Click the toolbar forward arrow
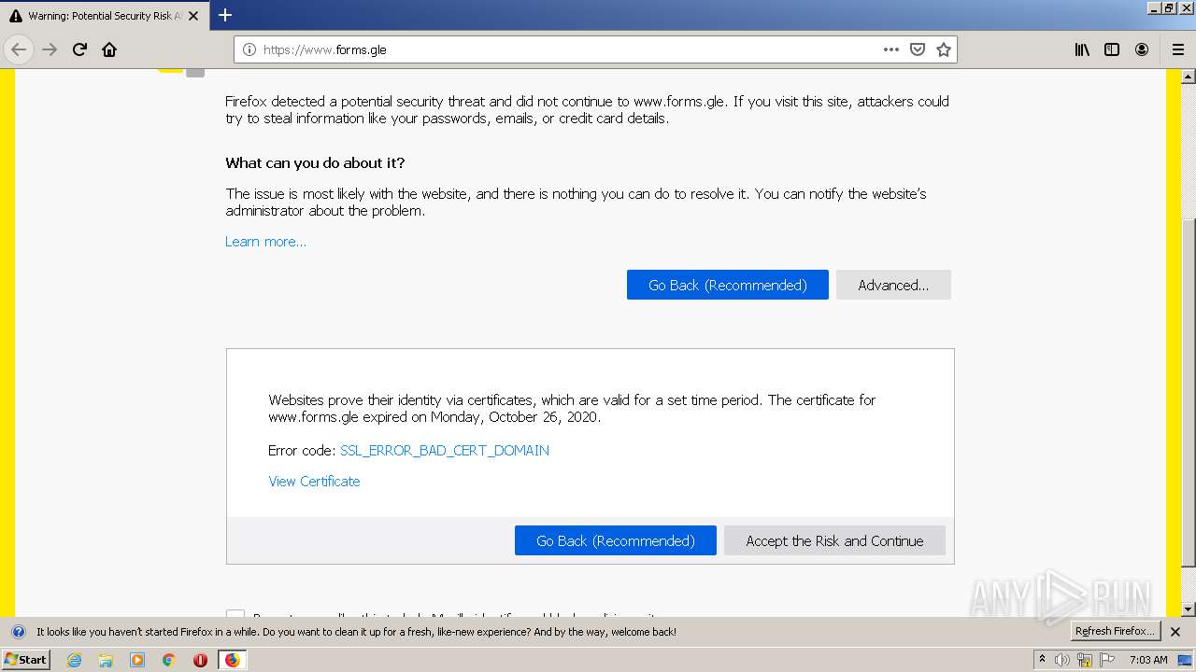 tap(50, 49)
